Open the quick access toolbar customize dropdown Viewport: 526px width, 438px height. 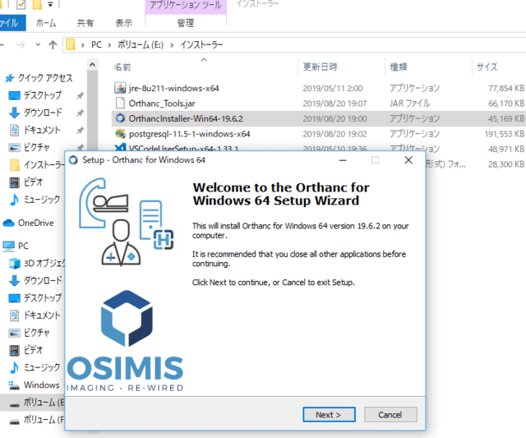point(51,6)
